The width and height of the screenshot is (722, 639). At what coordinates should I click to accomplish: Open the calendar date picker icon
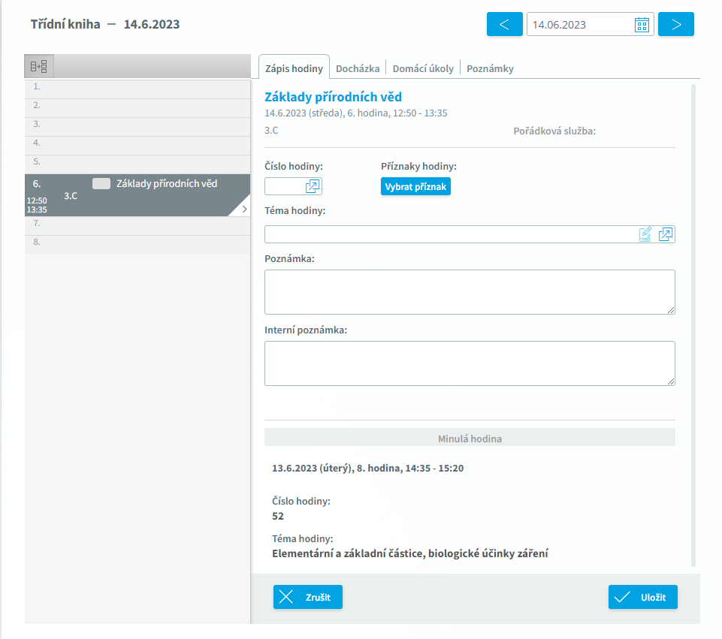click(642, 25)
